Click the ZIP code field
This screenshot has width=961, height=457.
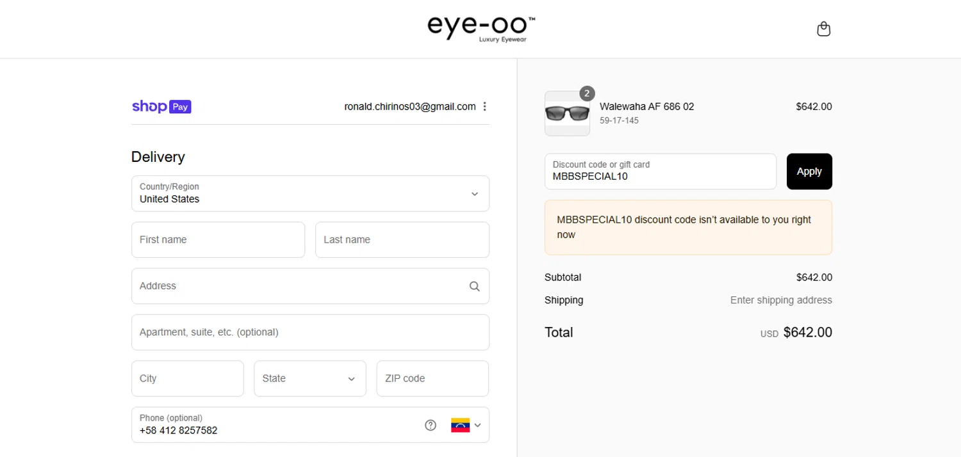coord(432,378)
